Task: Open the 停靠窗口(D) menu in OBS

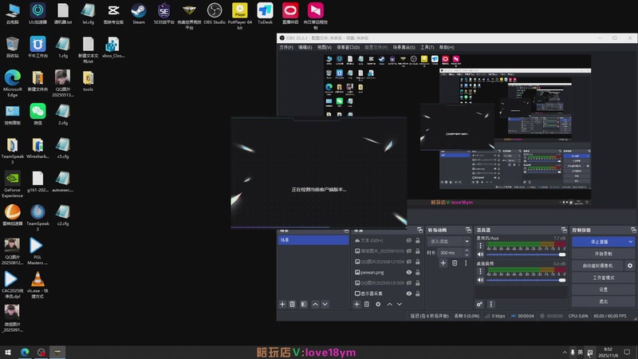Action: click(348, 47)
